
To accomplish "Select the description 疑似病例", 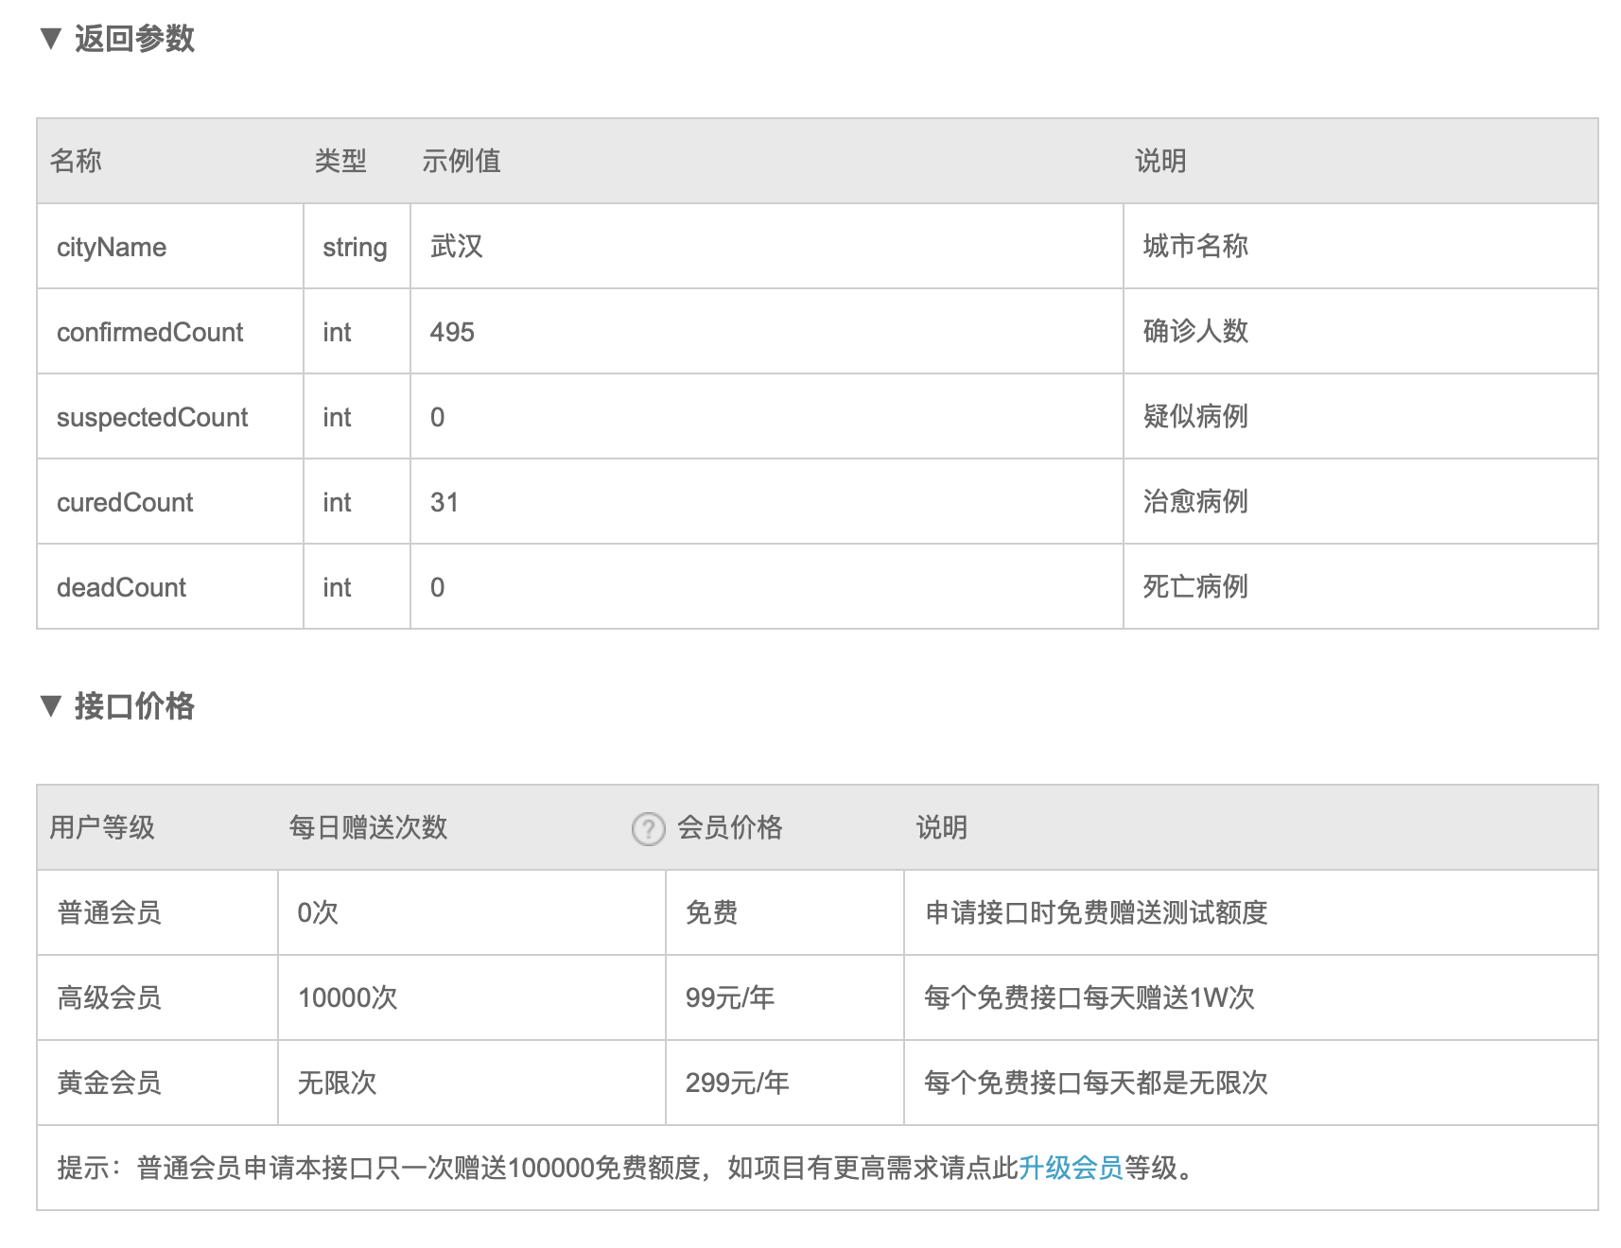I will [1195, 416].
